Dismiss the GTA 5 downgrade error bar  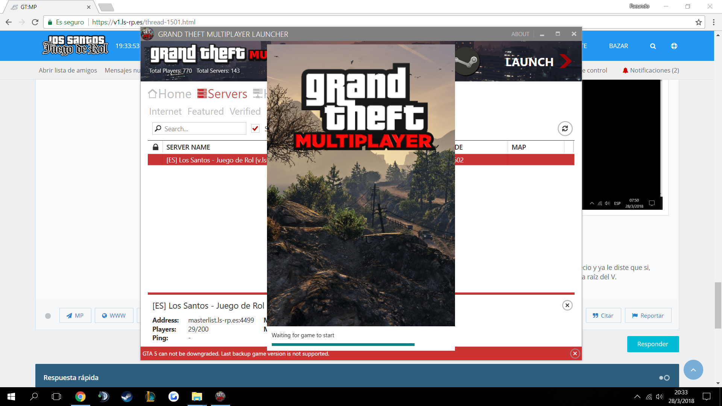575,353
